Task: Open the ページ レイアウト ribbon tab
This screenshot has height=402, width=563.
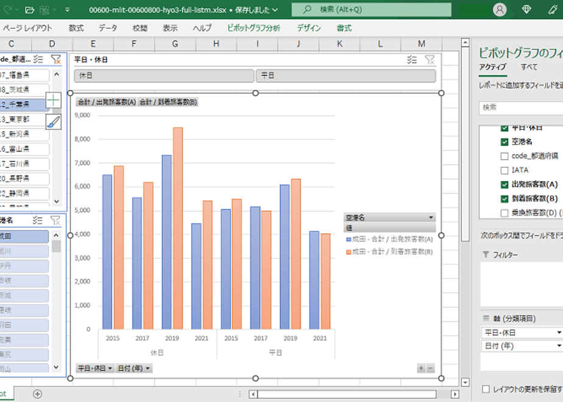Action: point(27,28)
